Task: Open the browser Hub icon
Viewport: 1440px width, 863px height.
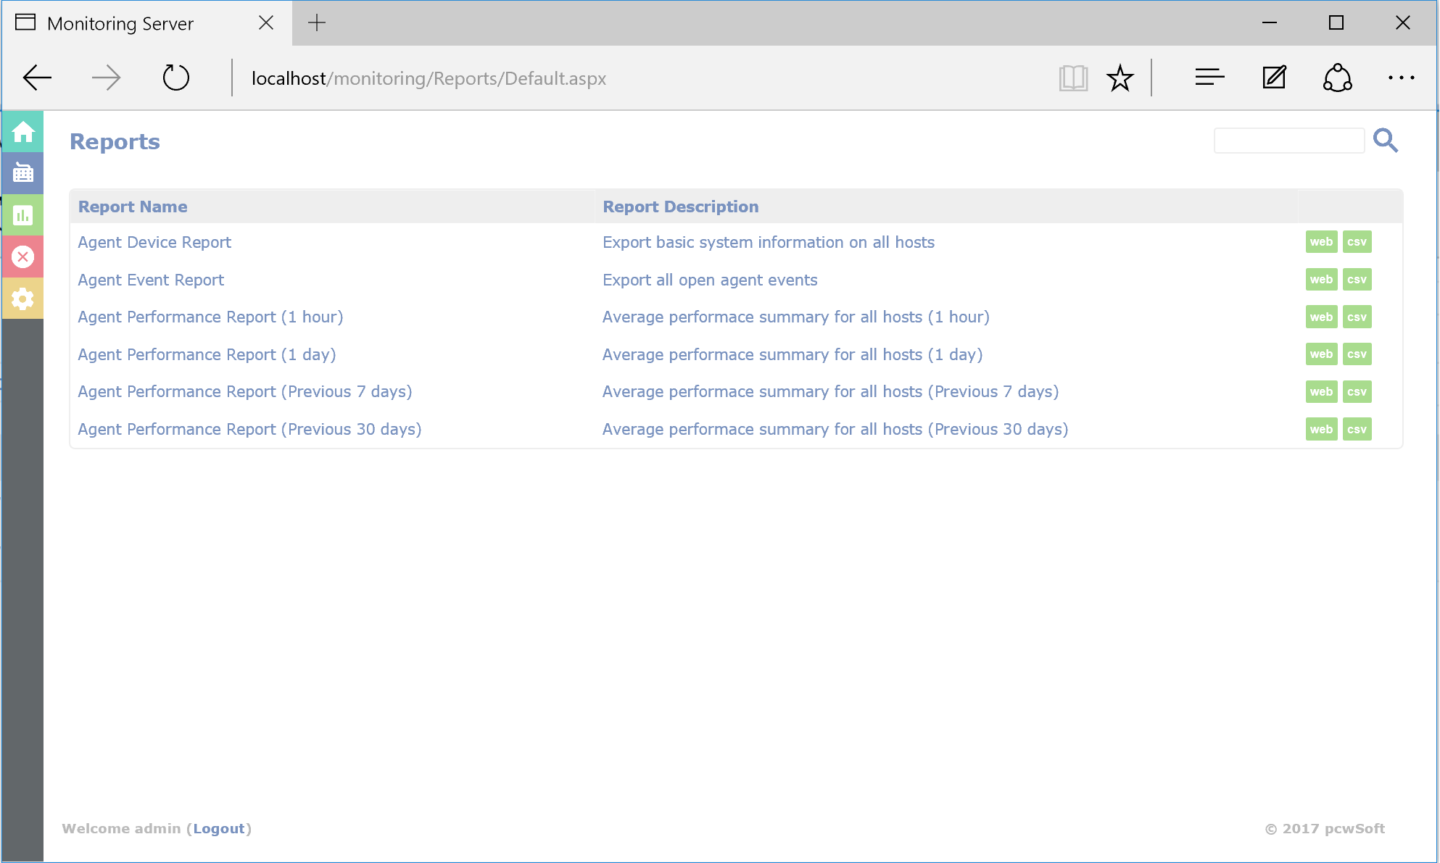Action: 1209,78
